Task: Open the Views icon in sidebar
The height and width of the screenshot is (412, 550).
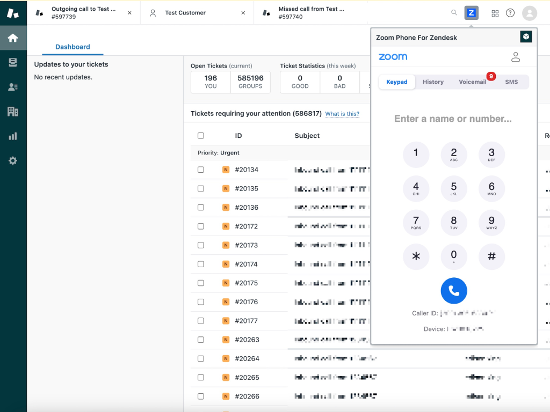Action: (x=13, y=63)
